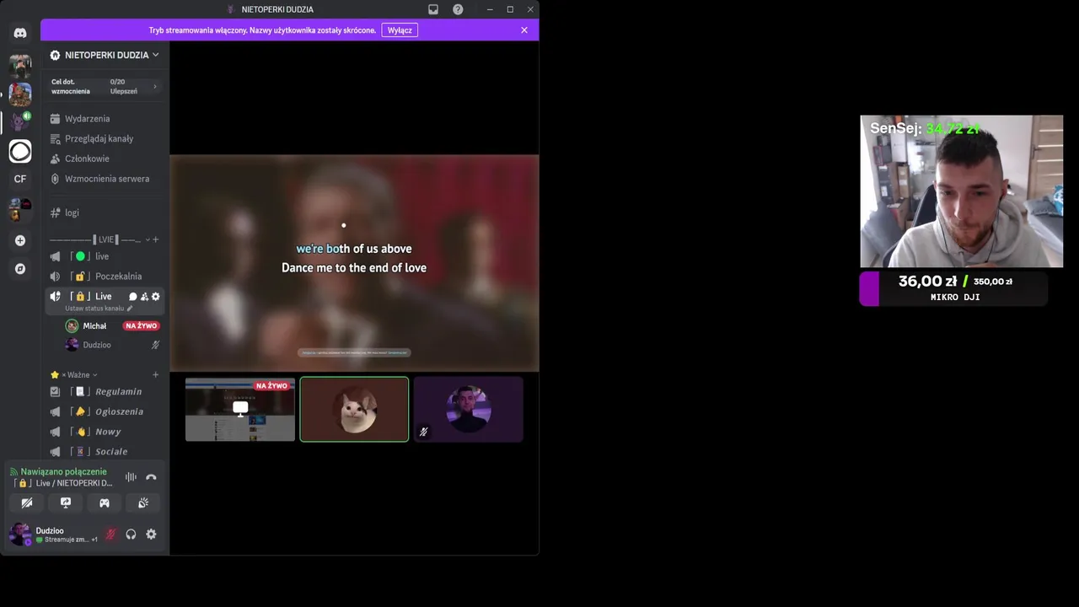Open chat for the Live voice channel
Viewport: 1079px width, 607px height.
(132, 297)
